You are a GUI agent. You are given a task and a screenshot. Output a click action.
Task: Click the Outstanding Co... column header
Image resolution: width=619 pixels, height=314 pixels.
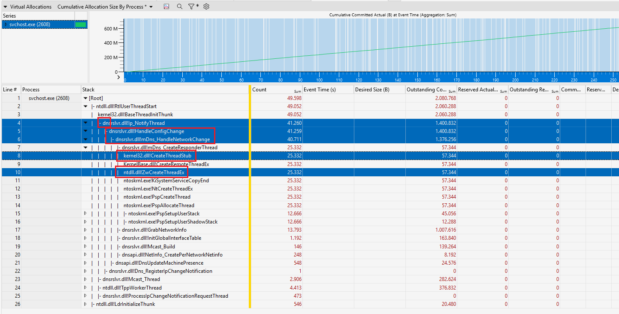(x=431, y=90)
